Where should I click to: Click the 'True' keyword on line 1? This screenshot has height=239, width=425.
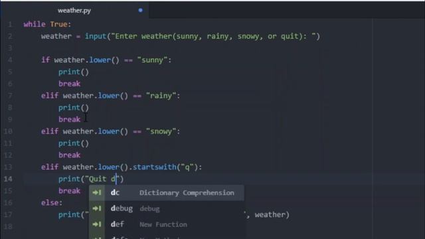58,25
